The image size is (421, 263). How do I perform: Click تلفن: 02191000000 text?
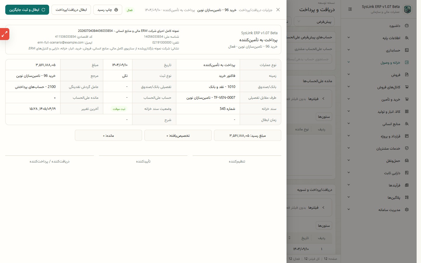pyautogui.click(x=165, y=42)
